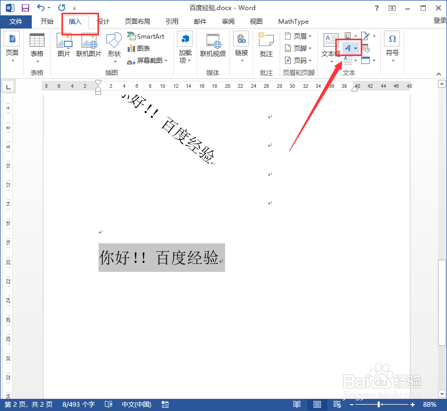Collapse the ribbon with the chevron
447x411 pixels.
(439, 74)
